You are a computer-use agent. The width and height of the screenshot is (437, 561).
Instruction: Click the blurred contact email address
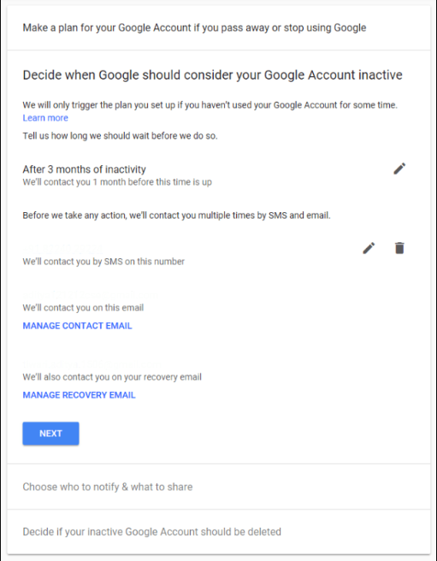[x=90, y=295]
